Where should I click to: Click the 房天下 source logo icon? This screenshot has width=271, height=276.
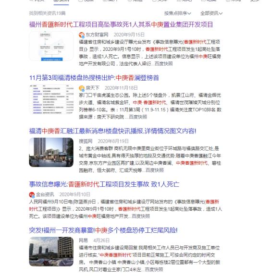(82, 88)
